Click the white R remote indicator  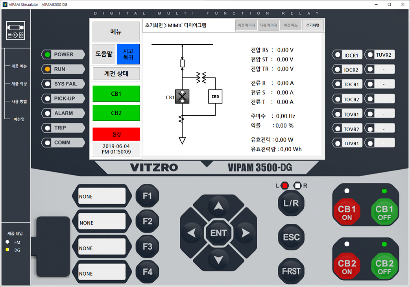297,186
